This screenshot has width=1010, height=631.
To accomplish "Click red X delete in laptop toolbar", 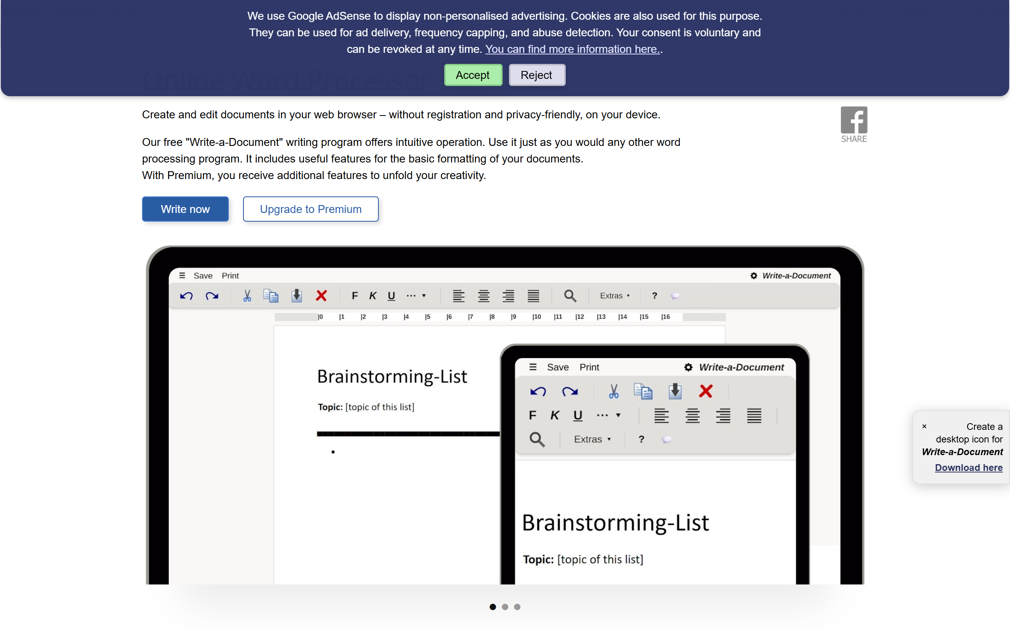I will click(322, 296).
